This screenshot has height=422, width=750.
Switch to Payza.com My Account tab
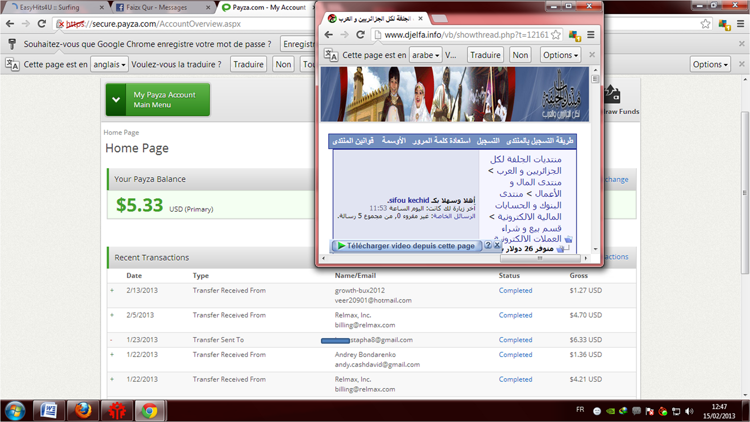269,7
